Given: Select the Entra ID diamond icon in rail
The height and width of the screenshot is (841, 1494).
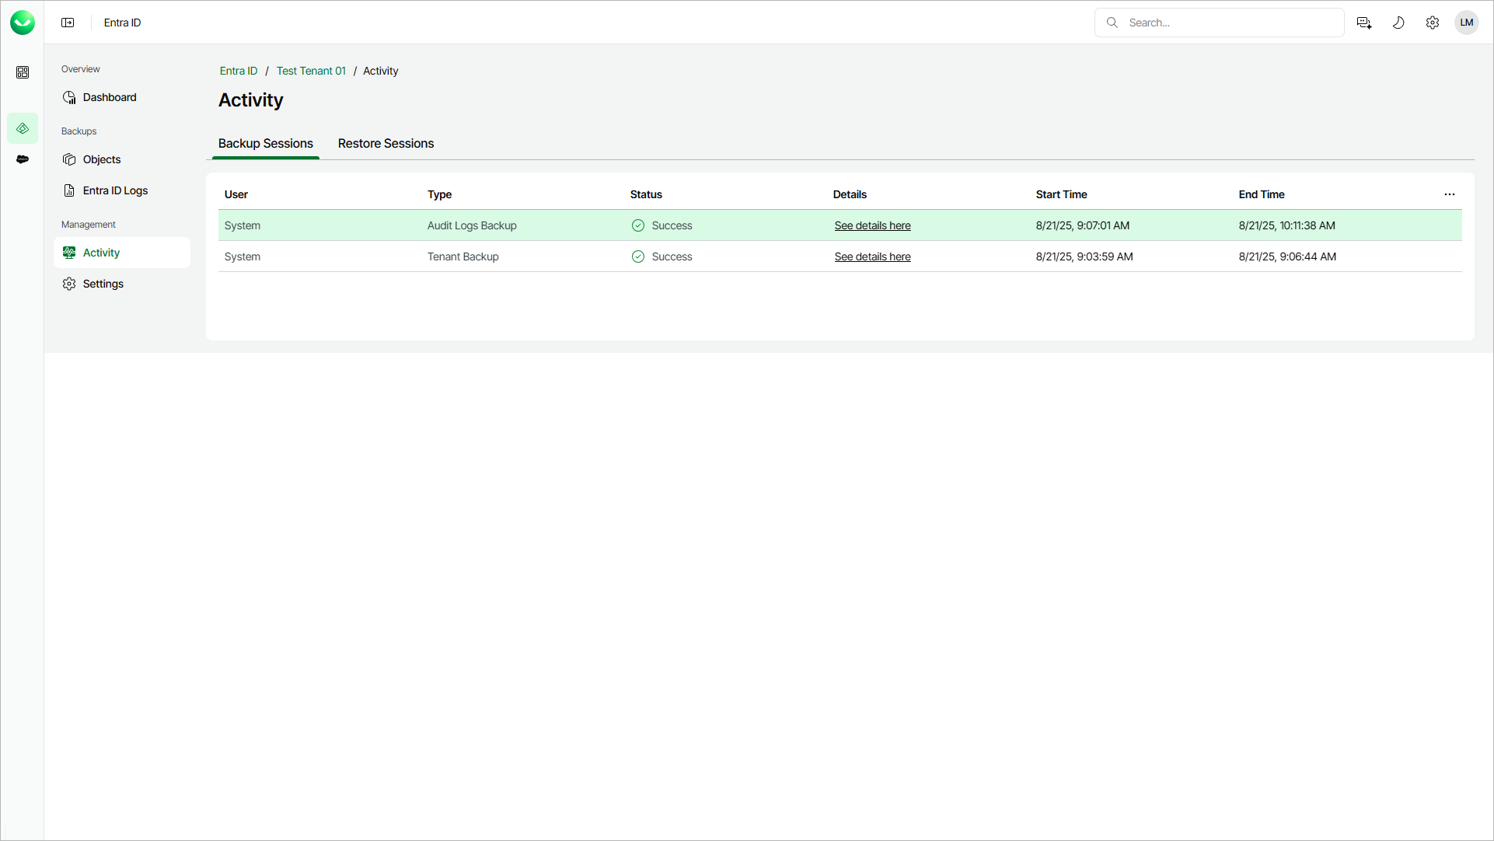Looking at the screenshot, I should (23, 128).
